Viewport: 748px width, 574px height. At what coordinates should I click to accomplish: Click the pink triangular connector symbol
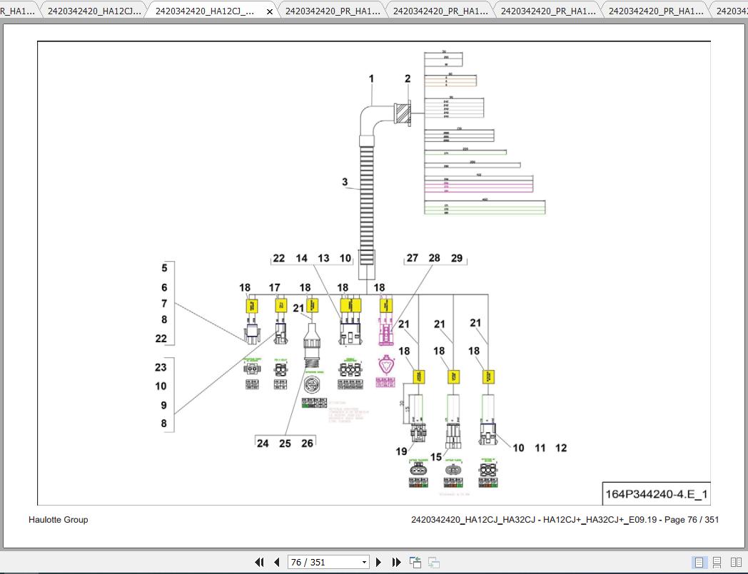point(386,364)
